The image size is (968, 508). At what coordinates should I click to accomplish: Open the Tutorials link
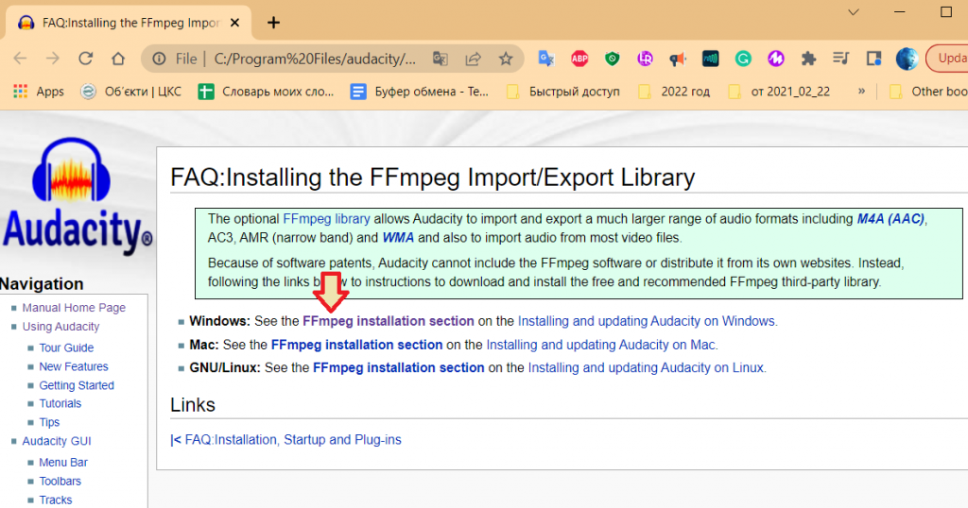60,403
